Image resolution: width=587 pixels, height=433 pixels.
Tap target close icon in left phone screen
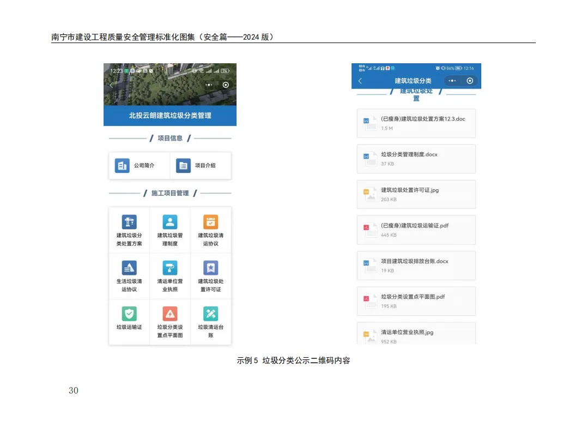(226, 85)
